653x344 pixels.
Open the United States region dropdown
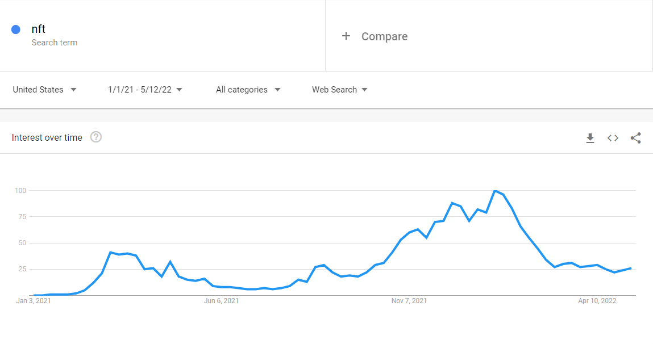[x=45, y=90]
